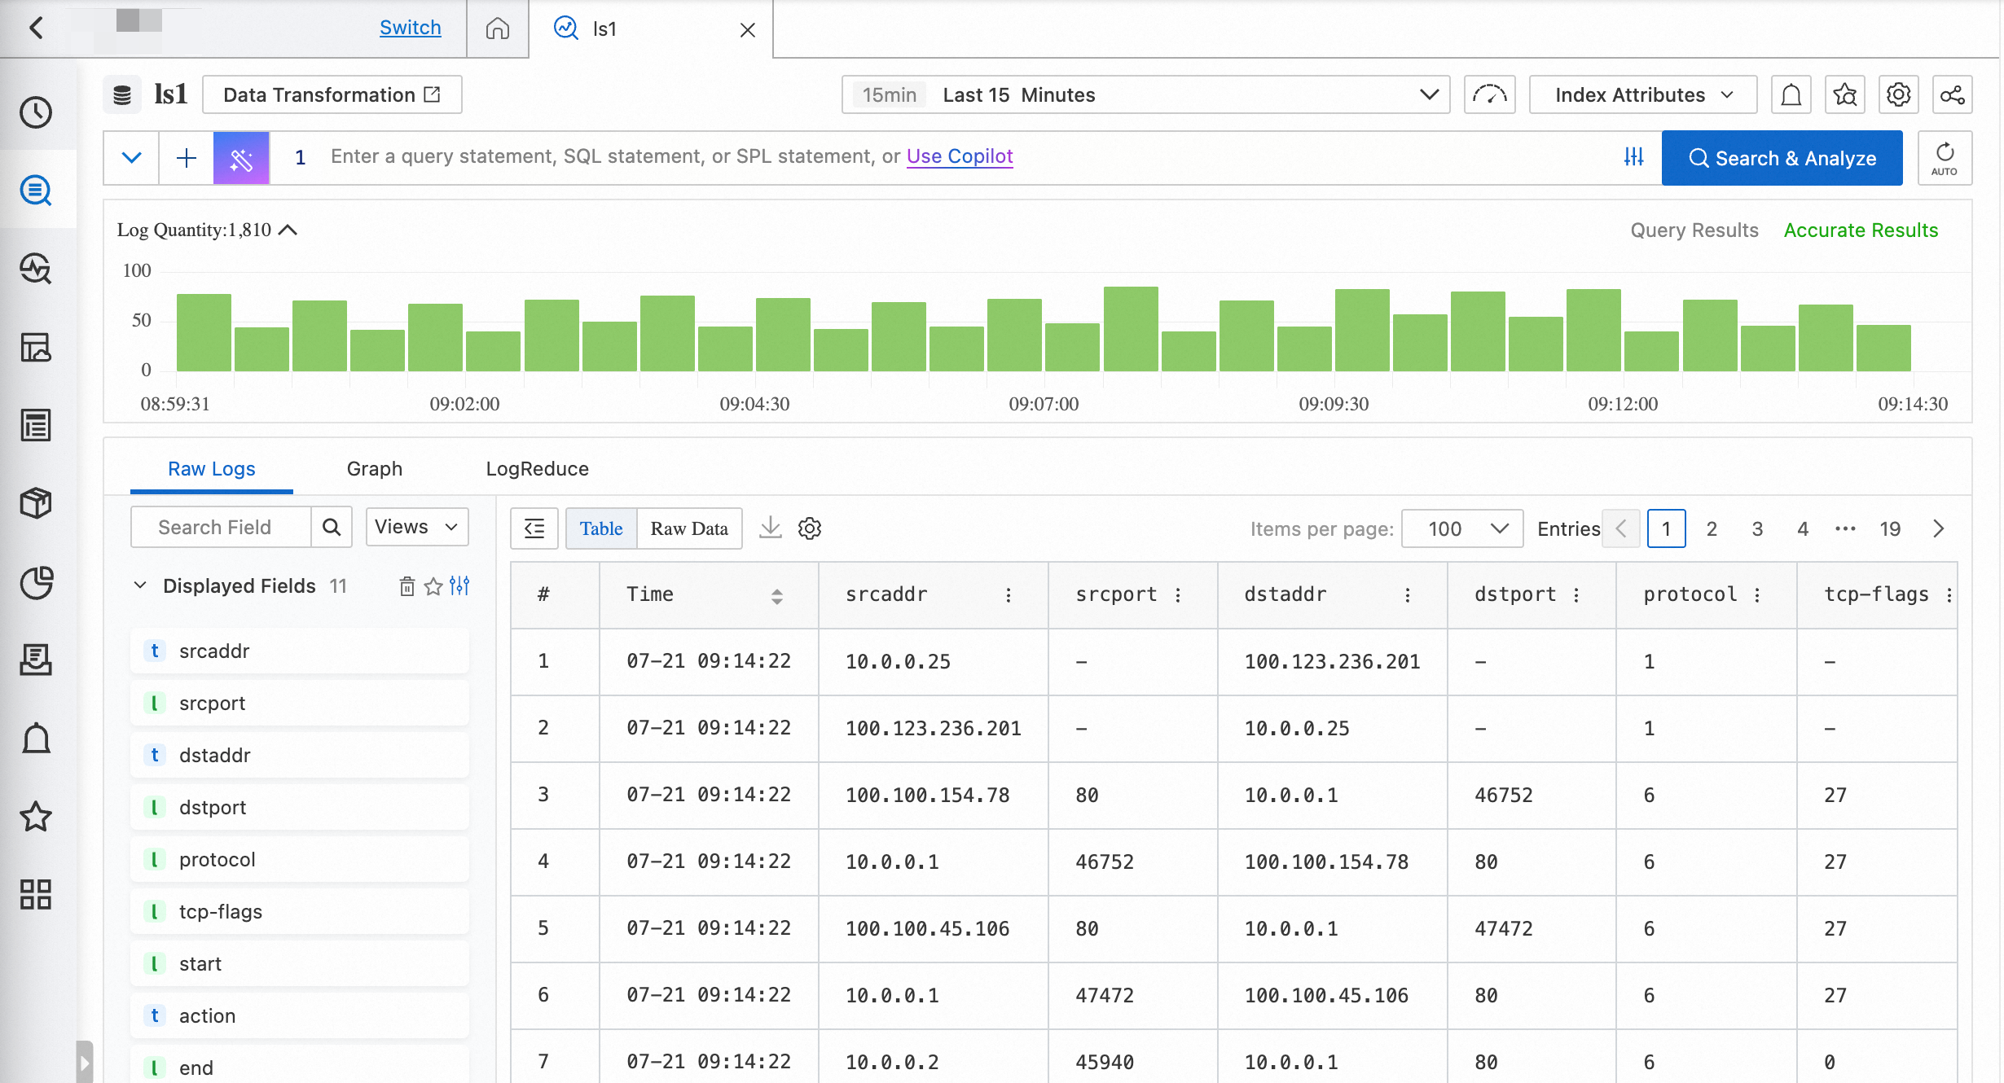This screenshot has height=1083, width=2004.
Task: Click the alert bell icon in top toolbar
Action: pyautogui.click(x=1791, y=95)
